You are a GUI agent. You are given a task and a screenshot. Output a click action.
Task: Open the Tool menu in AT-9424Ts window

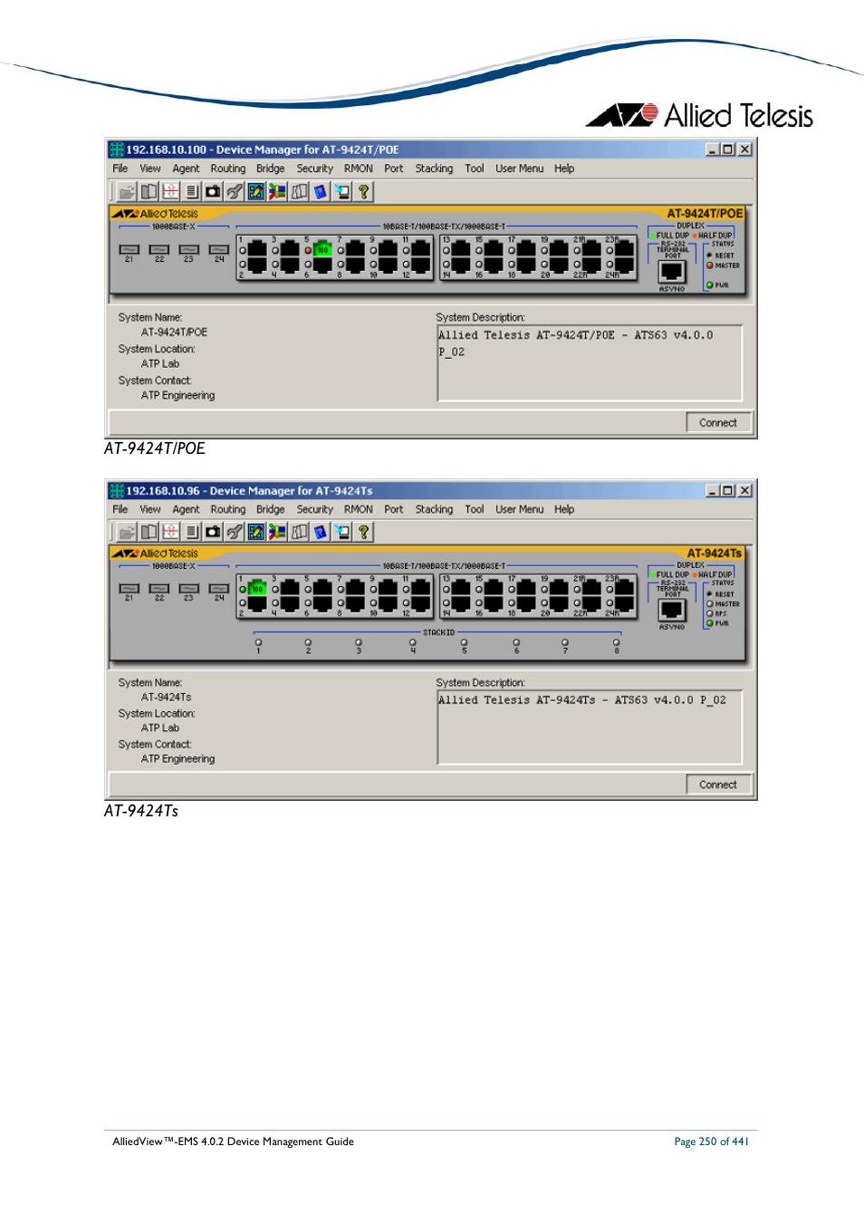[474, 509]
